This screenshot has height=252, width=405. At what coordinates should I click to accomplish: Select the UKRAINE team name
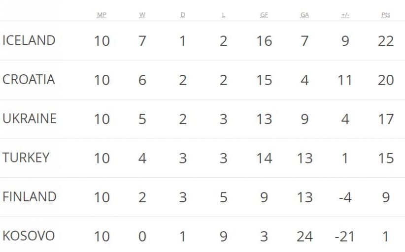click(x=30, y=119)
